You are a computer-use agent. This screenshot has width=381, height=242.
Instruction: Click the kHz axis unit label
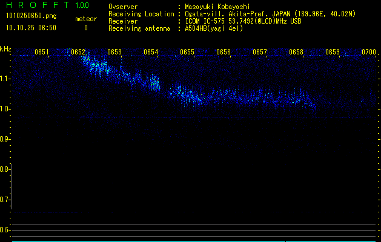[x=5, y=48]
